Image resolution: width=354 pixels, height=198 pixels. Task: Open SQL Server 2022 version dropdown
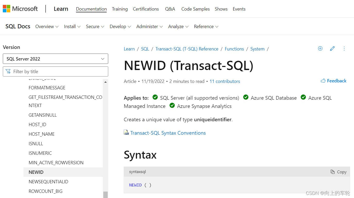[x=55, y=59]
